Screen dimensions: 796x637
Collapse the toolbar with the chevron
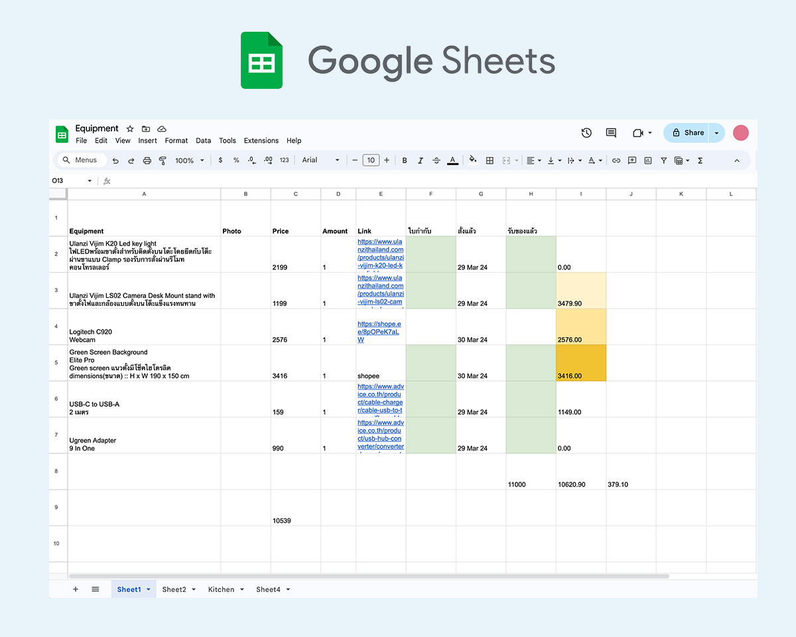[x=736, y=160]
